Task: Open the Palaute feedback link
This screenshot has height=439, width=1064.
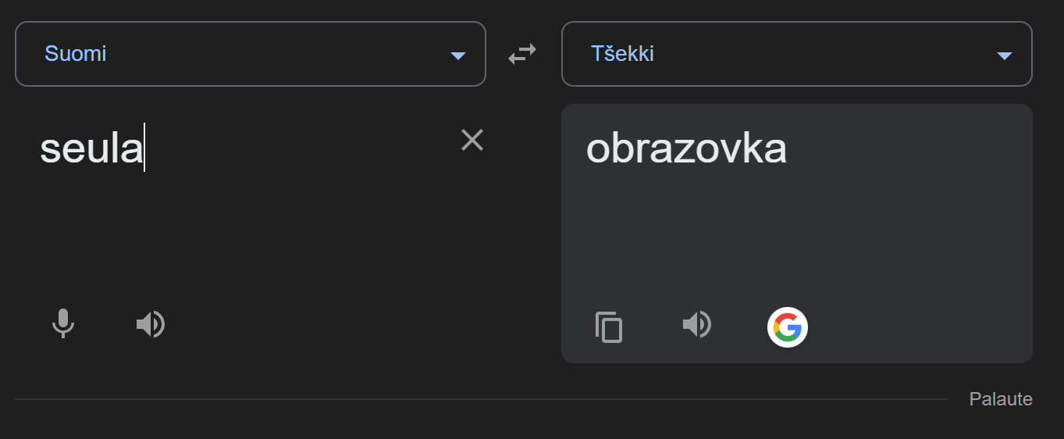Action: [1000, 399]
